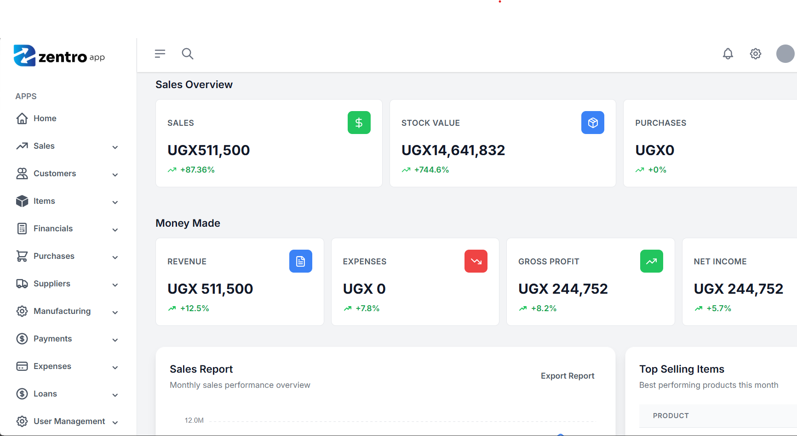Click the green dollar icon on Sales card

pyautogui.click(x=359, y=123)
